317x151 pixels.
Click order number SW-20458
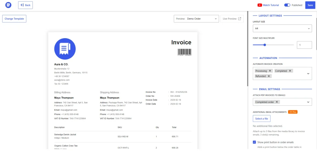tap(175, 96)
